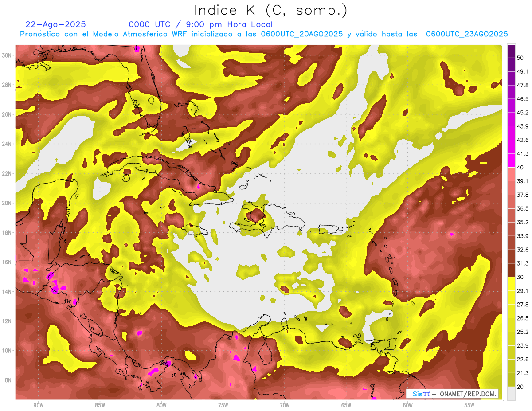Click the 16N latitude label

tap(7, 262)
